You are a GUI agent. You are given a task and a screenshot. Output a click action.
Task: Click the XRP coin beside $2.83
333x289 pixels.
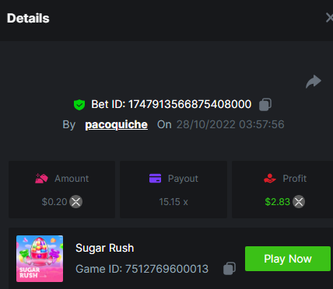pos(299,202)
